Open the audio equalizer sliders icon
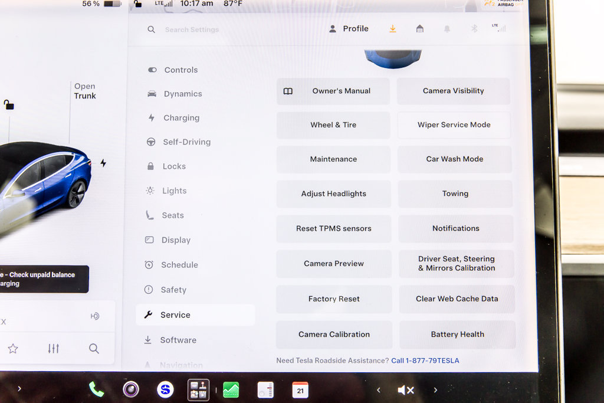 pyautogui.click(x=54, y=349)
